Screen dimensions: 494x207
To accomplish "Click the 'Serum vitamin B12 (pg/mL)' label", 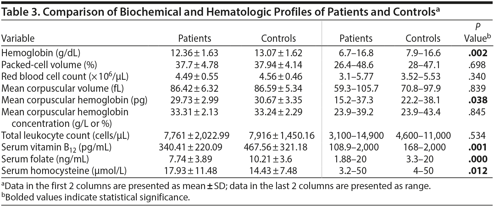I will (56, 147).
